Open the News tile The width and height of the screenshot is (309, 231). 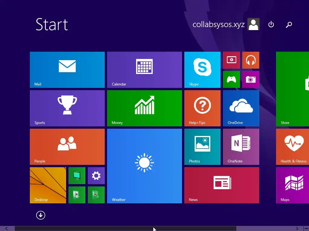coord(222,185)
